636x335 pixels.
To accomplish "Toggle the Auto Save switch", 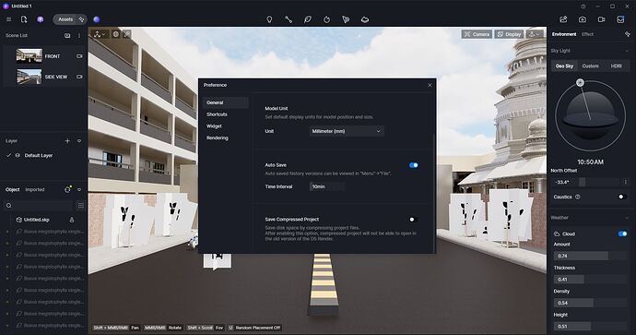I will pyautogui.click(x=413, y=165).
